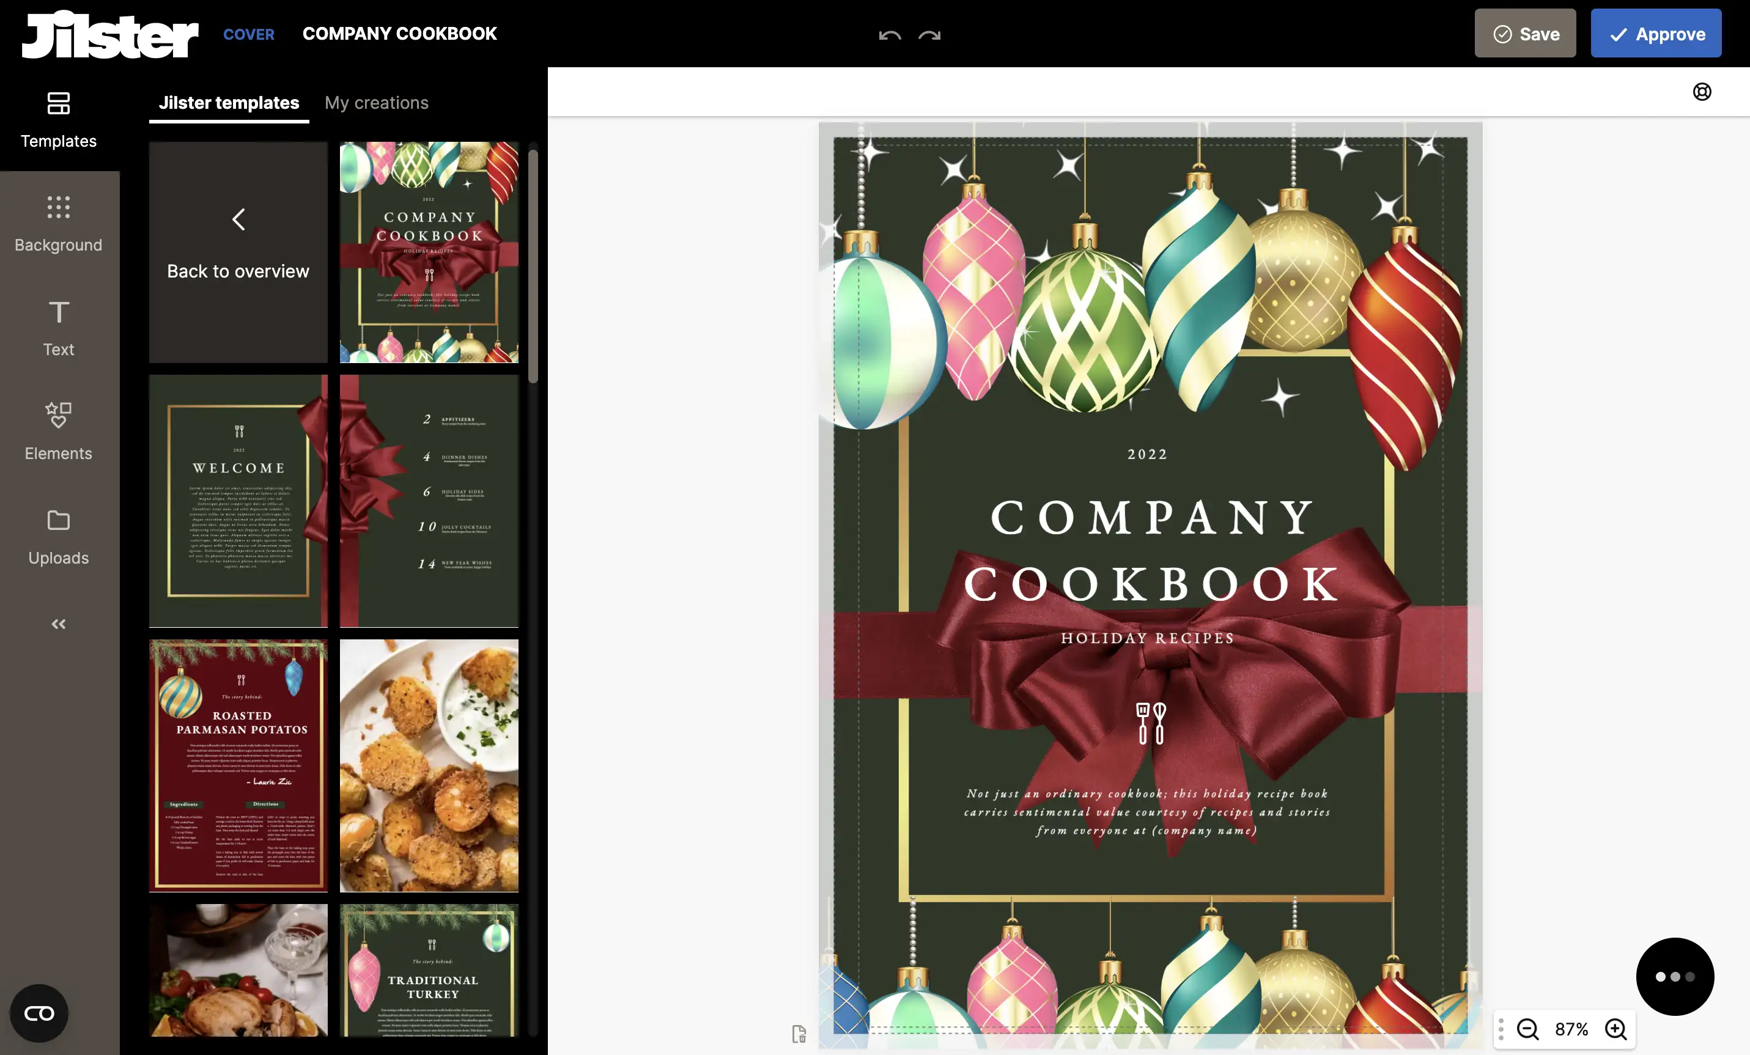
Task: Toggle the collapse left panel icon
Action: click(x=59, y=623)
